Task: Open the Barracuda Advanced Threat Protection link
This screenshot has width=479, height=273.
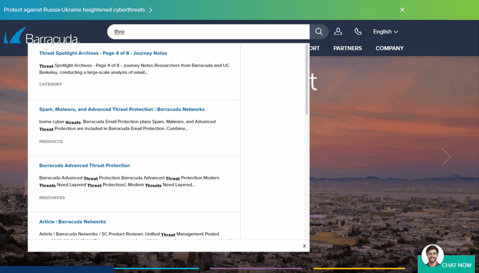Action: coord(84,165)
